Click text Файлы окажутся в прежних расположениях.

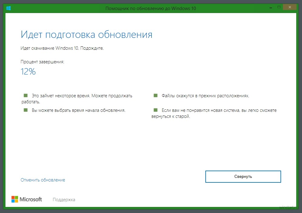[x=205, y=96]
